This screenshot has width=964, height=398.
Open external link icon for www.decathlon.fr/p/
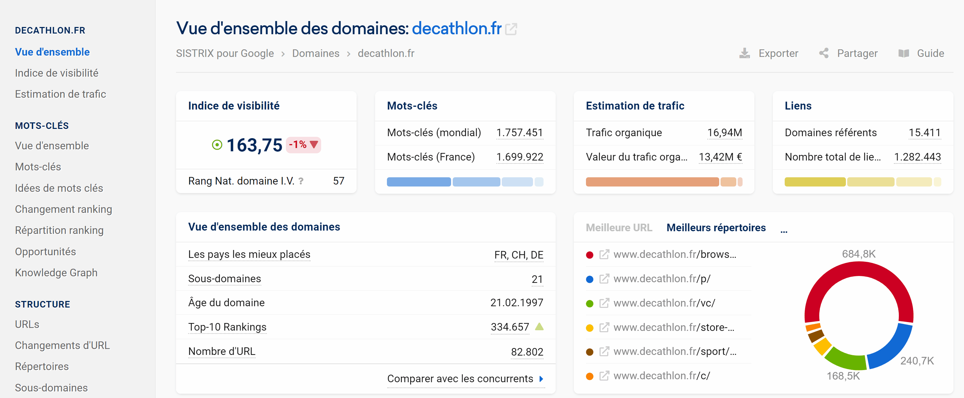[604, 279]
